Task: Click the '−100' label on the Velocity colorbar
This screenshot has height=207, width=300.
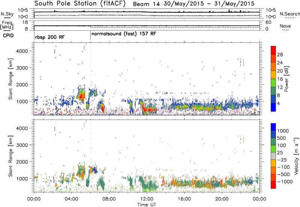Action: tap(283, 167)
